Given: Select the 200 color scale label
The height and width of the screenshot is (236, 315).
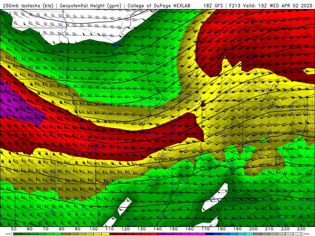Looking at the screenshot, I should pyautogui.click(x=253, y=229).
